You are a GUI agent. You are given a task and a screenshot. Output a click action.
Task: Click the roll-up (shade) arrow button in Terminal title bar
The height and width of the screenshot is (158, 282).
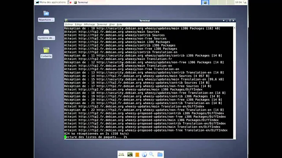coord(224,21)
